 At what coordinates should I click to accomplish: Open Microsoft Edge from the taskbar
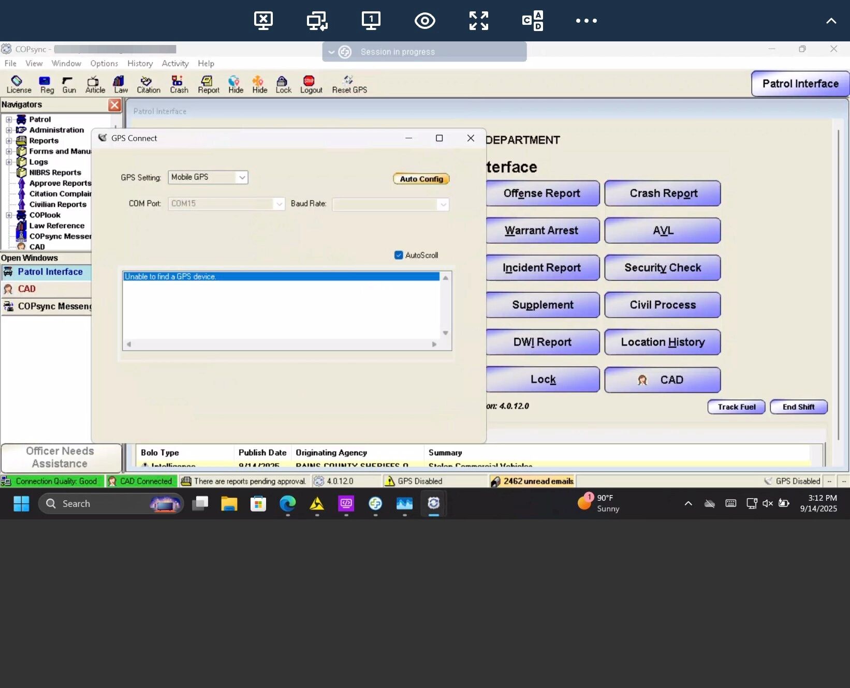[x=287, y=503]
